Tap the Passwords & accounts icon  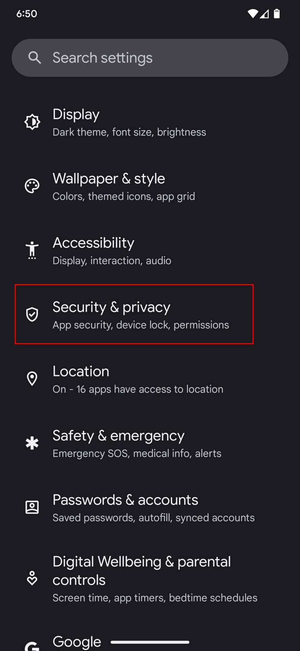32,507
